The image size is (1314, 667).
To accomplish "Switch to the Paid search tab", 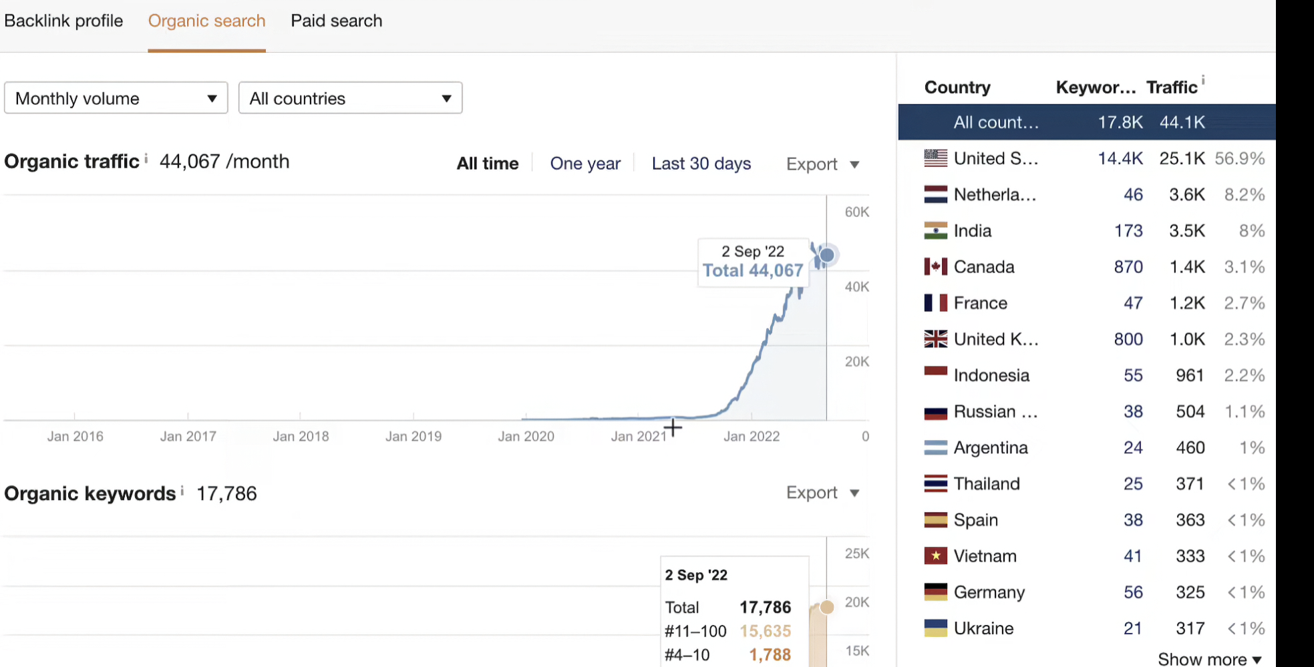I will click(337, 21).
